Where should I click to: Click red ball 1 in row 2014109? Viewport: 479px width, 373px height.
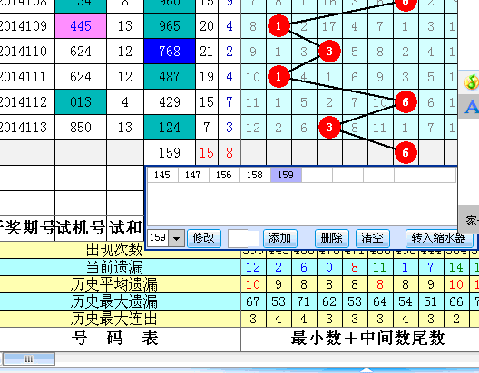click(x=279, y=26)
